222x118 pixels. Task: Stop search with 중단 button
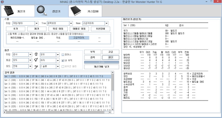[x=111, y=57]
